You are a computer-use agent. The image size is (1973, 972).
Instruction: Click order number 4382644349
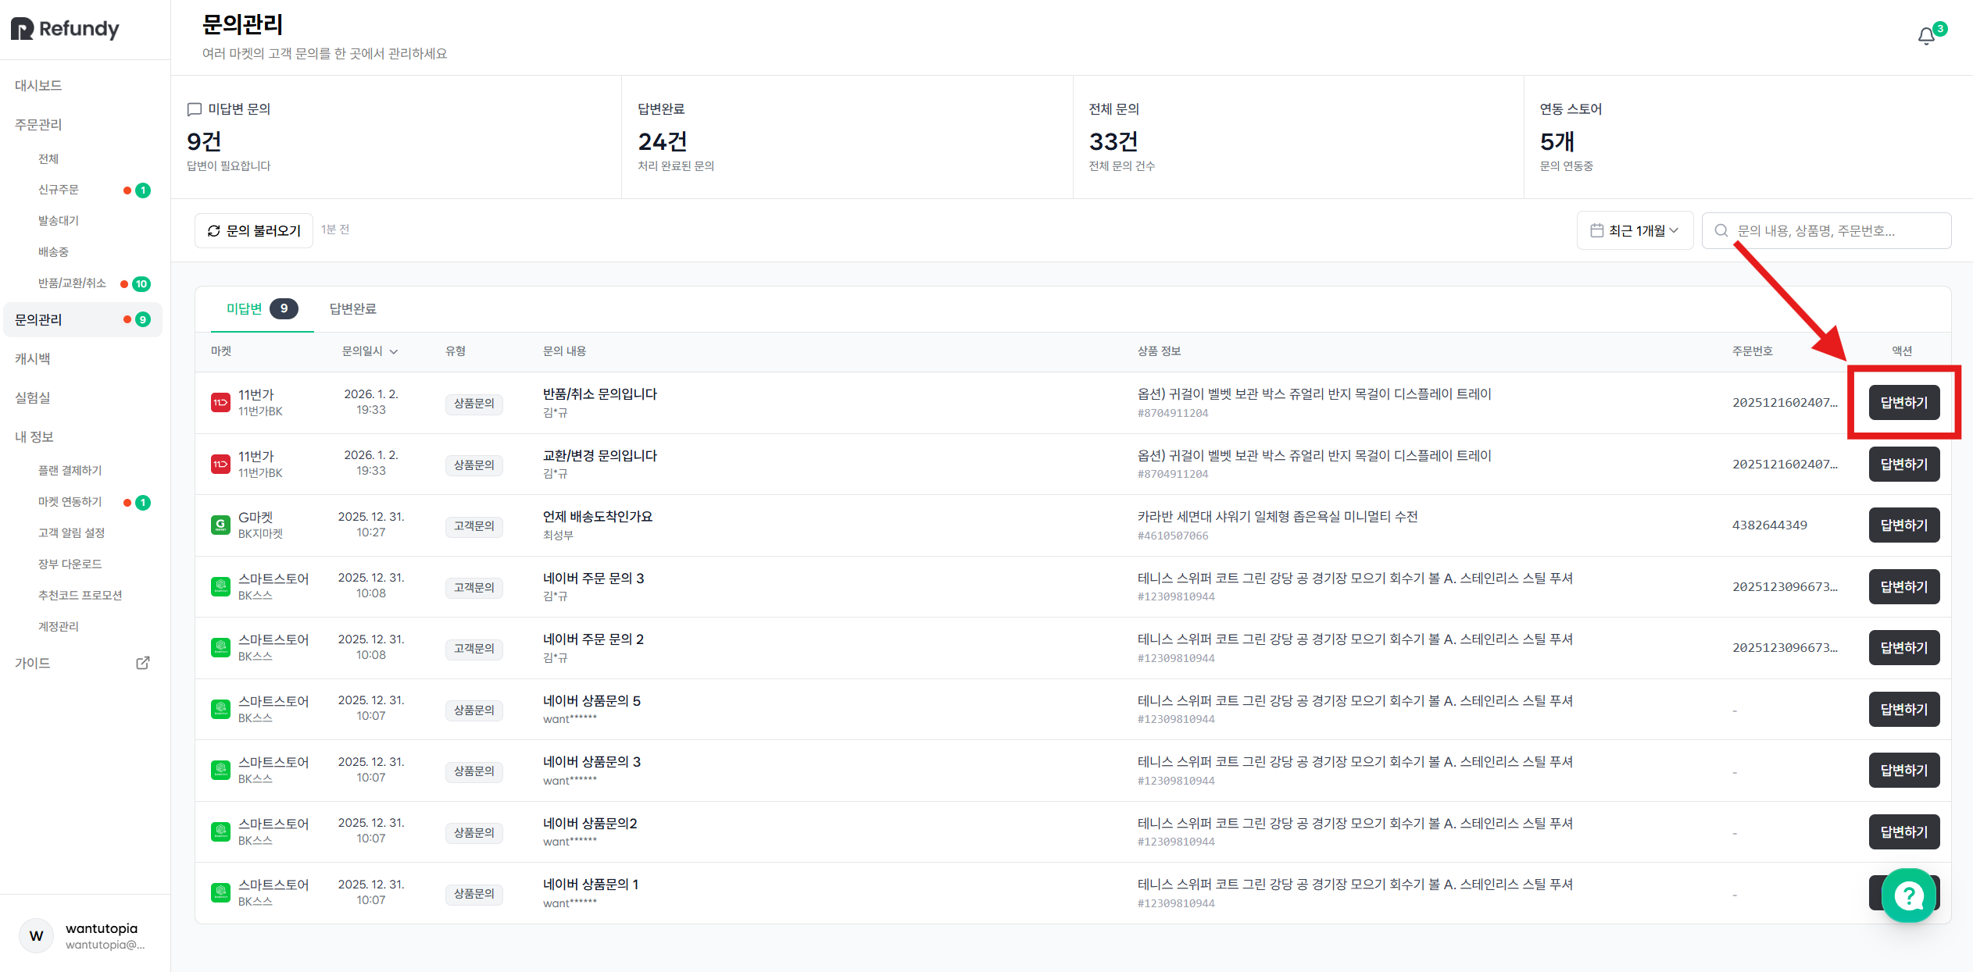pos(1770,525)
